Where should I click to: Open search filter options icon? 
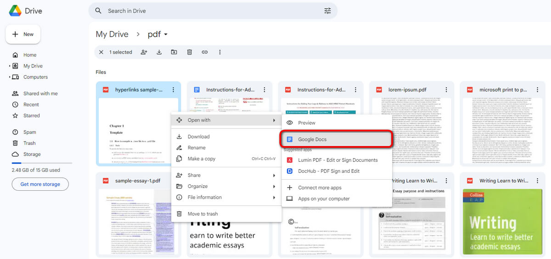click(x=327, y=11)
